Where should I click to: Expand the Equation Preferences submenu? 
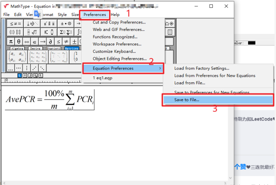pyautogui.click(x=123, y=68)
